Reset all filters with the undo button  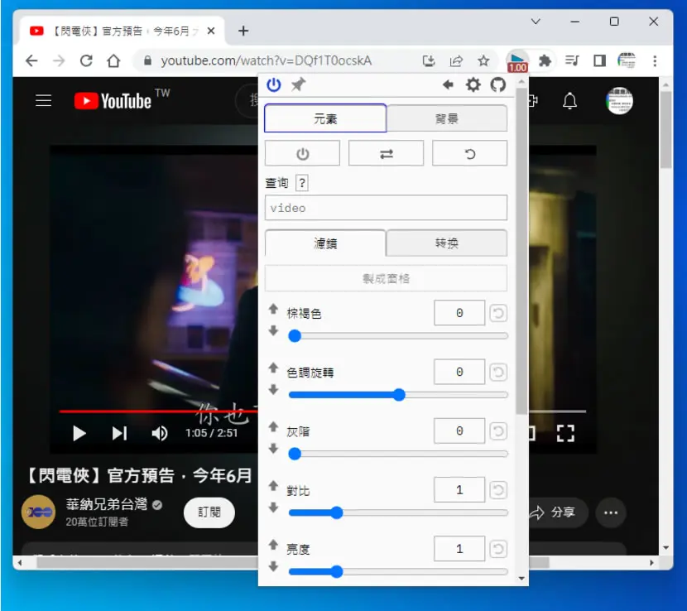[x=469, y=153]
